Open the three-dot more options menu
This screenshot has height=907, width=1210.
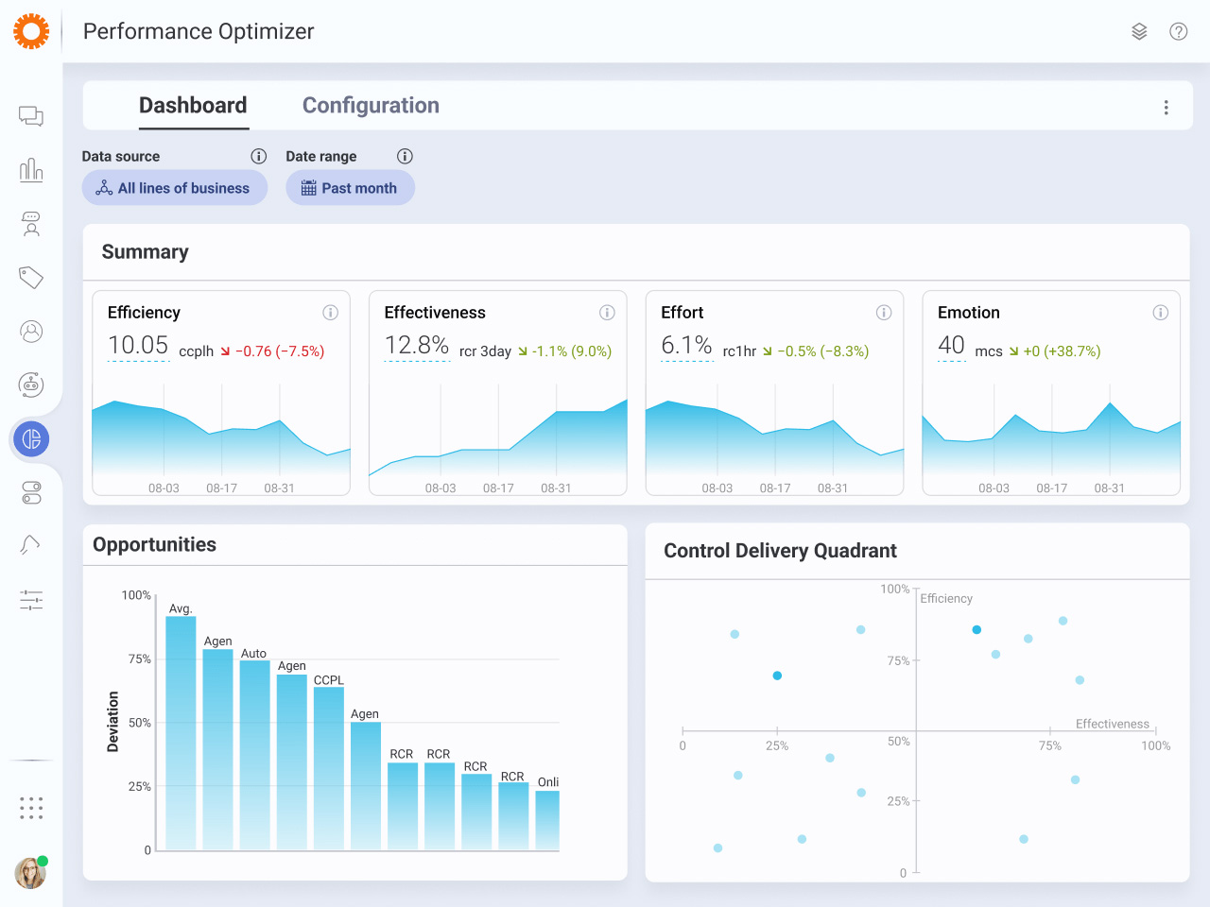(x=1166, y=108)
